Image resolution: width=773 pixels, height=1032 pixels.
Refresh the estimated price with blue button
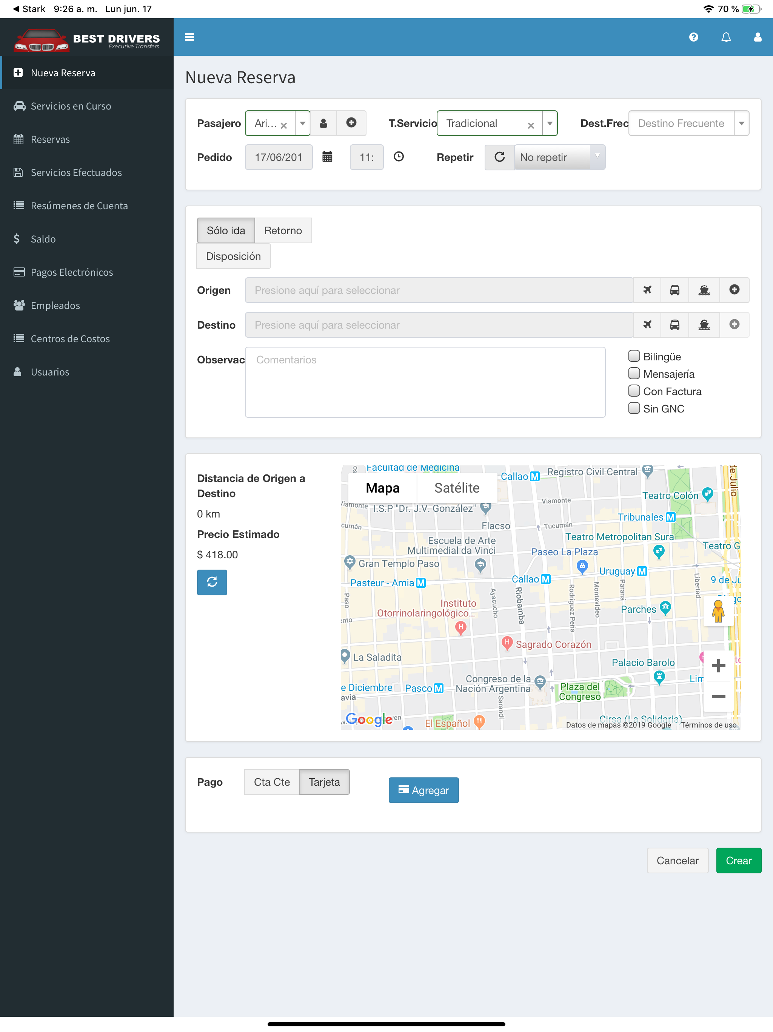pyautogui.click(x=212, y=582)
